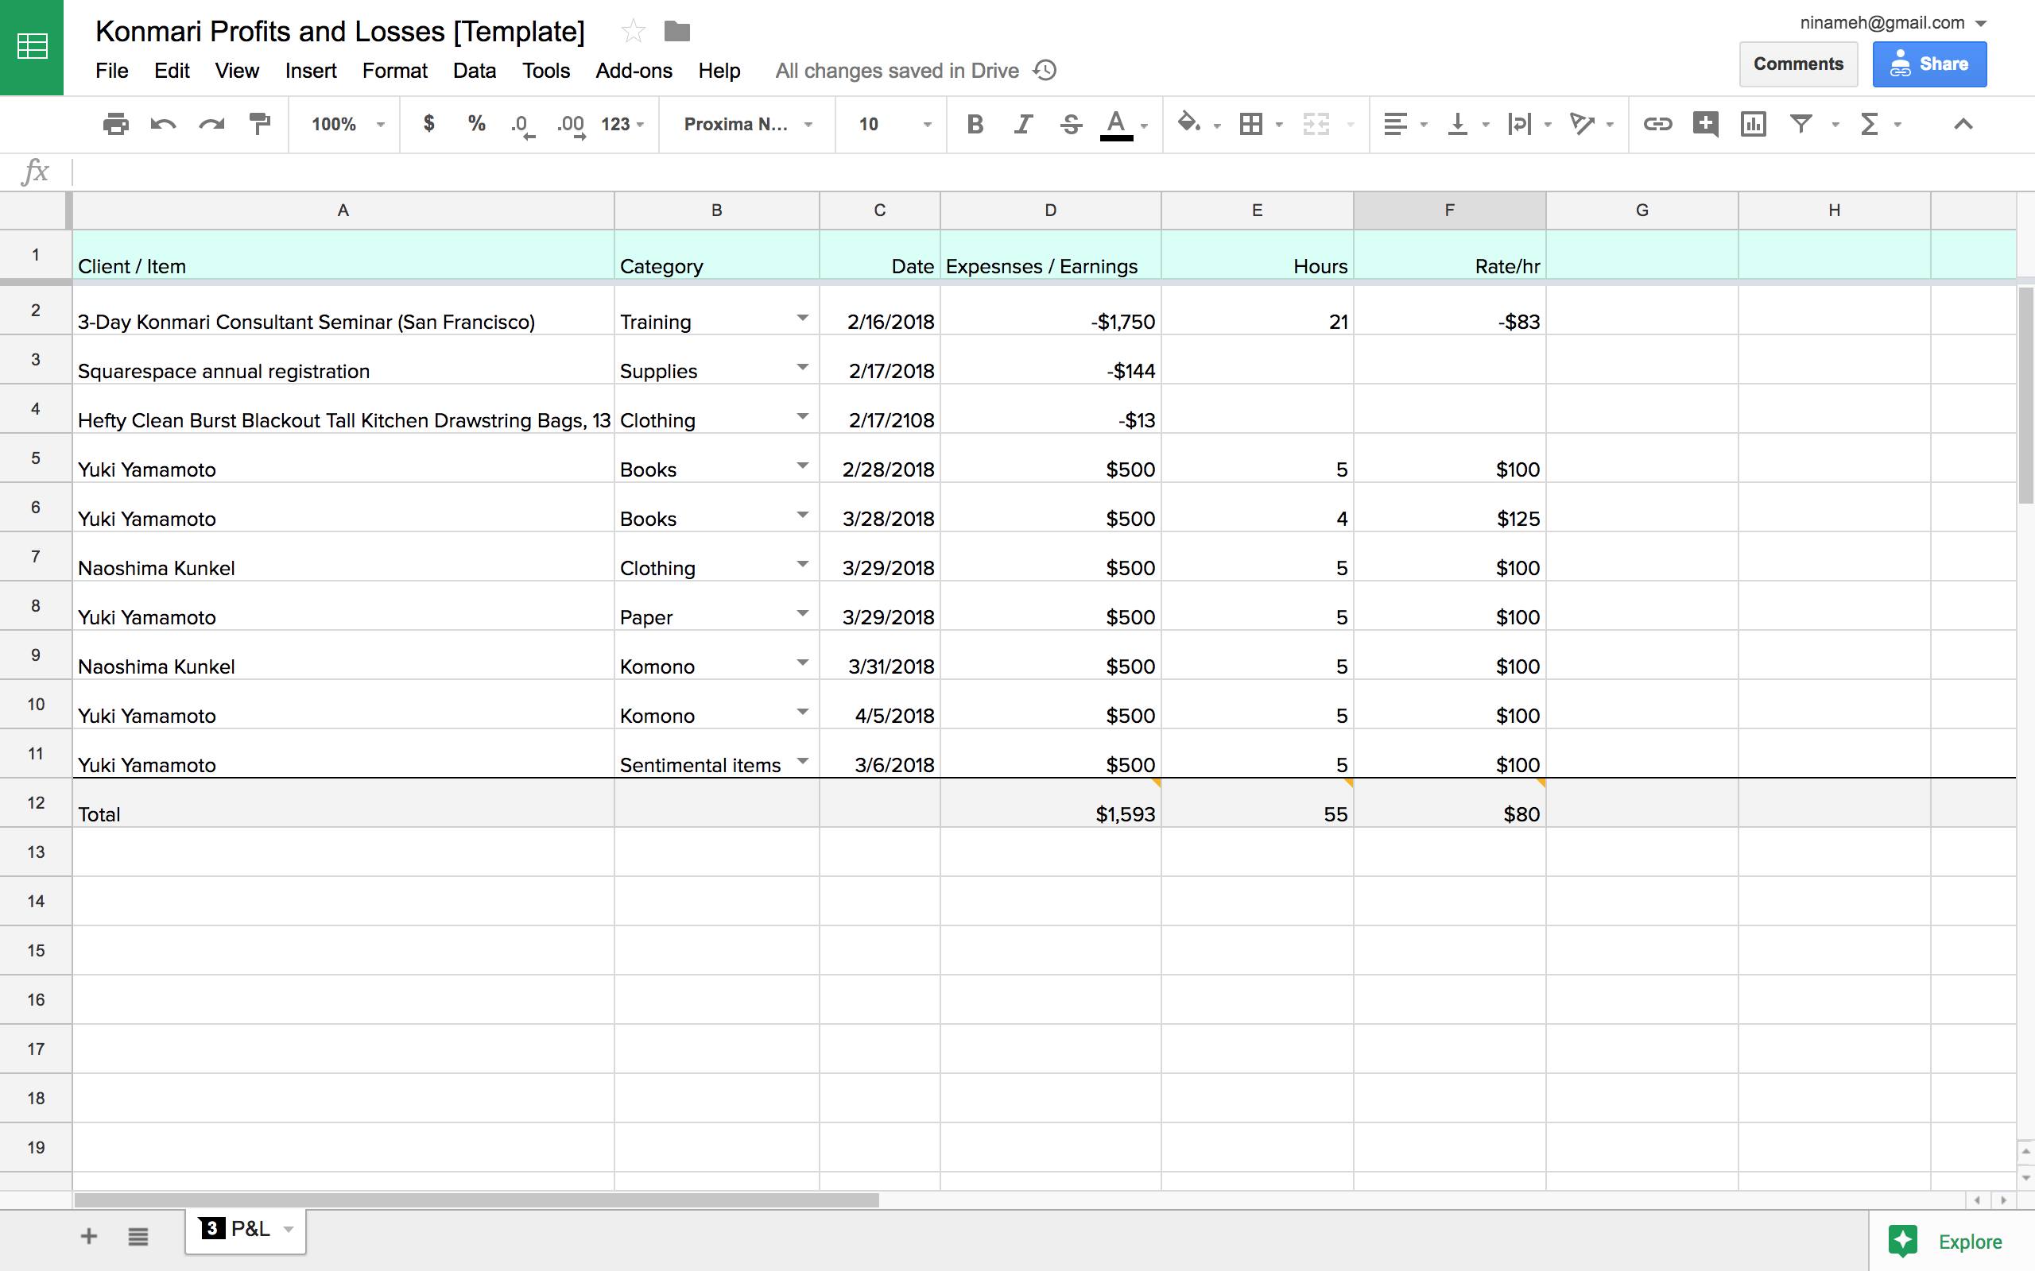The height and width of the screenshot is (1271, 2035).
Task: Click the blue Share button
Action: 1928,64
